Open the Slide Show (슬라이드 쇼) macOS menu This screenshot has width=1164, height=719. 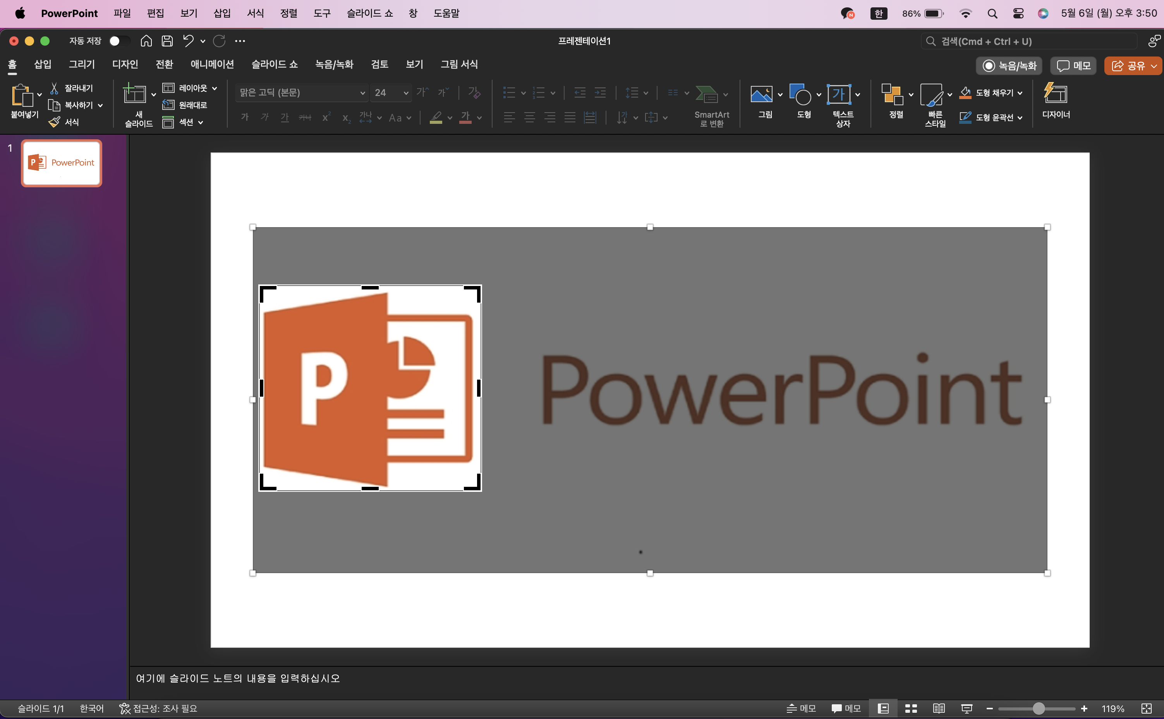[370, 13]
